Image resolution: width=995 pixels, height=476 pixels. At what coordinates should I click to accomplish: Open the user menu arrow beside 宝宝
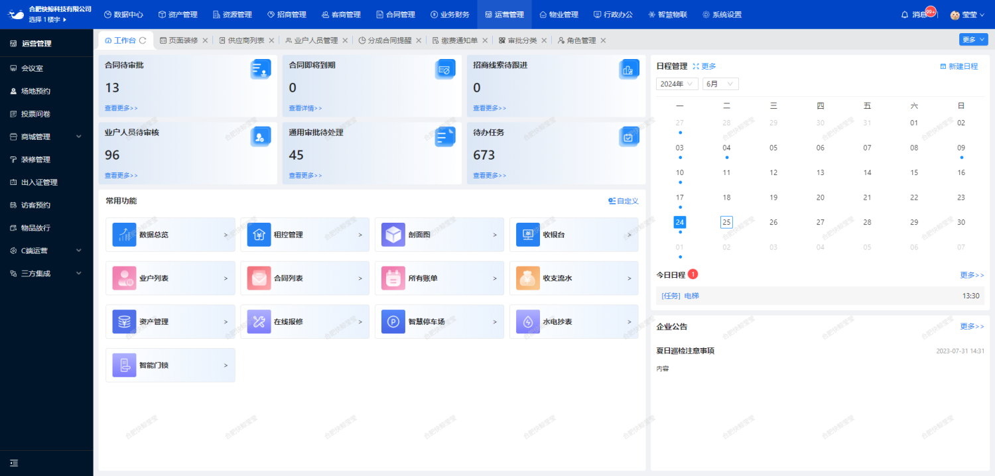[x=982, y=15]
